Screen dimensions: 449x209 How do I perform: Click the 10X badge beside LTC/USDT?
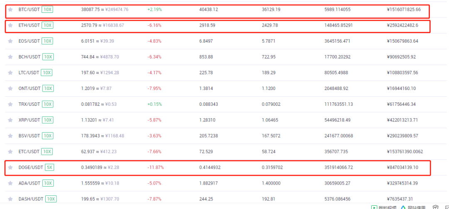tap(47, 73)
